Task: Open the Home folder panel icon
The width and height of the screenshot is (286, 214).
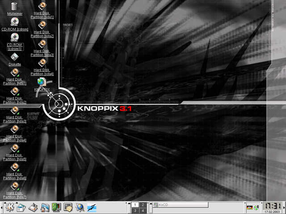Action: (x=45, y=208)
